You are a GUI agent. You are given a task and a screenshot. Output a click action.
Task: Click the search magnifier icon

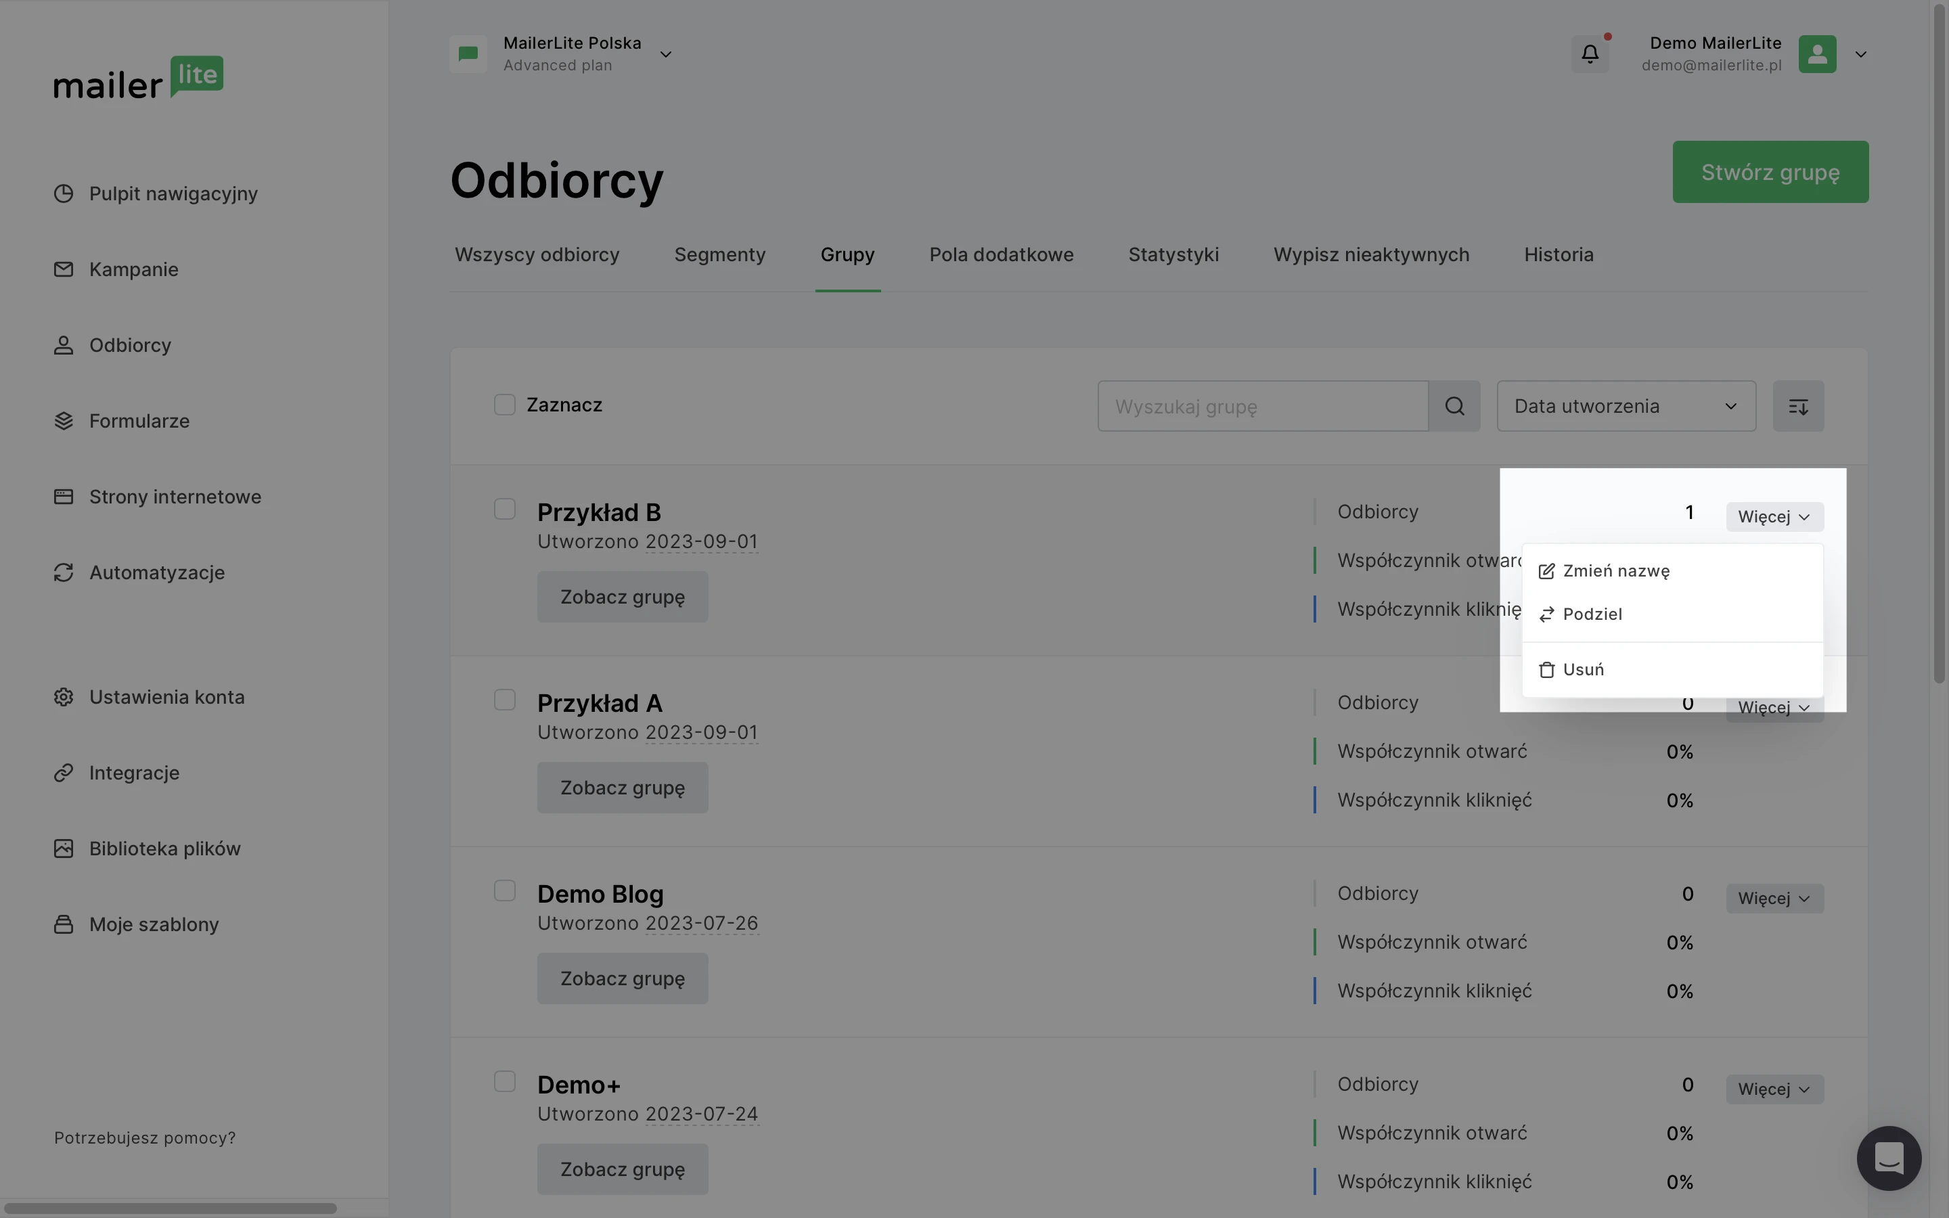pos(1454,406)
